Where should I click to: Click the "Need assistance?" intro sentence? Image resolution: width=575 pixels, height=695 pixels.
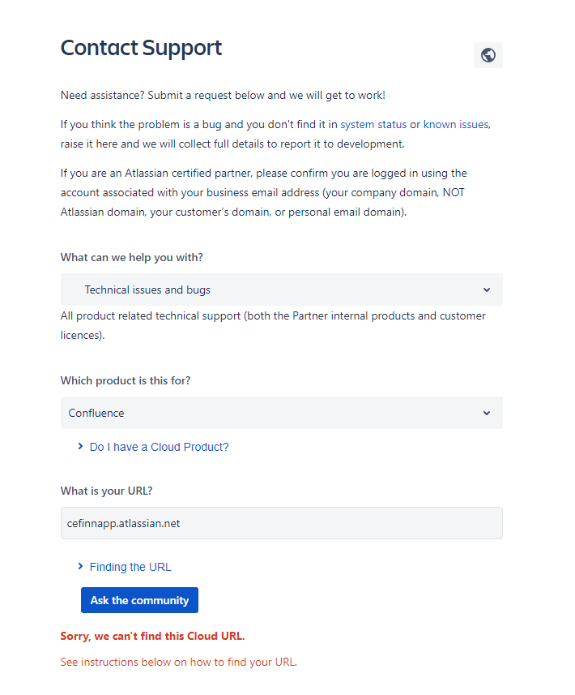(223, 96)
